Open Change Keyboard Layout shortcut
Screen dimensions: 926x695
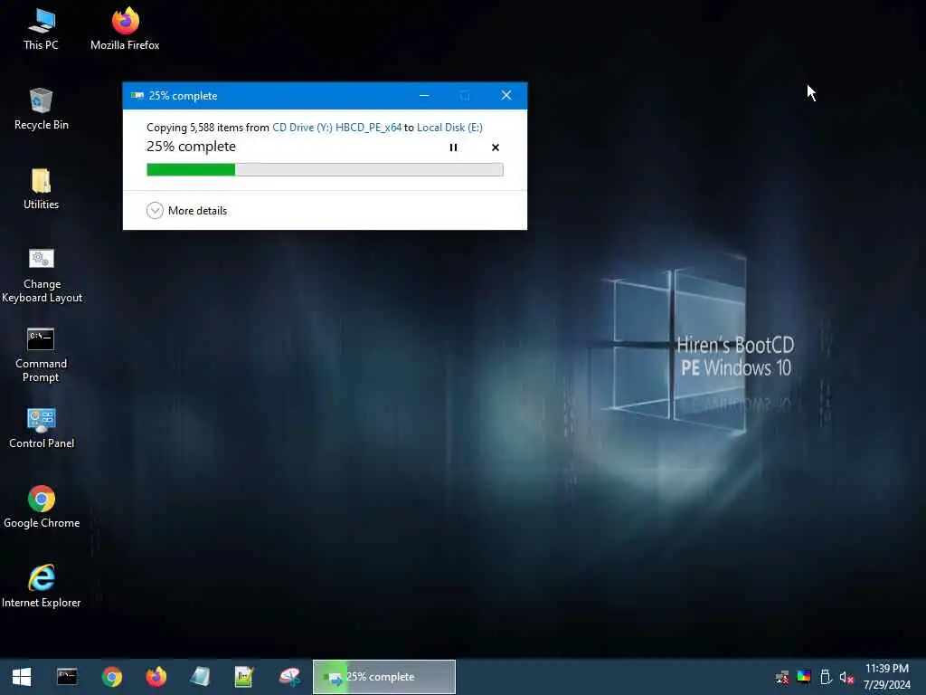pos(42,275)
